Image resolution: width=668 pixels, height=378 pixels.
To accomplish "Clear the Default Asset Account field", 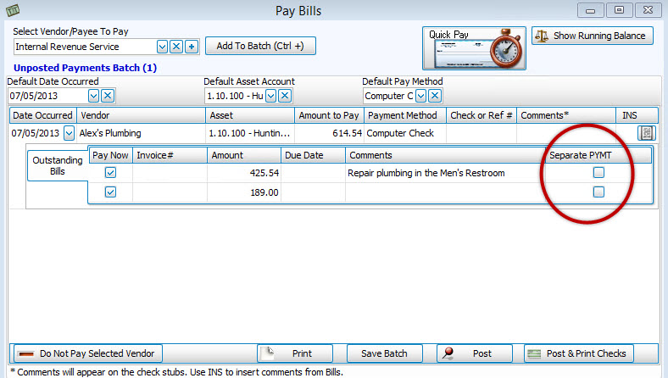I will tap(285, 96).
